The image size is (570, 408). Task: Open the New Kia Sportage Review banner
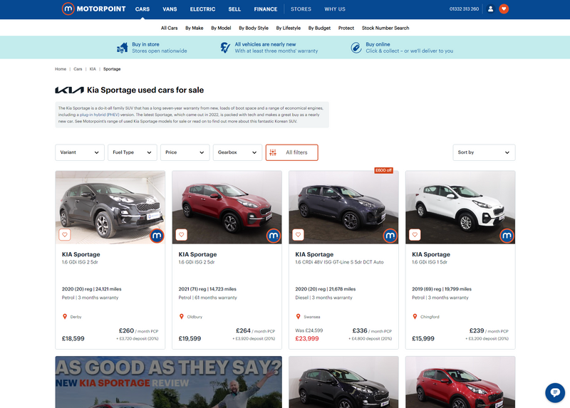point(169,382)
